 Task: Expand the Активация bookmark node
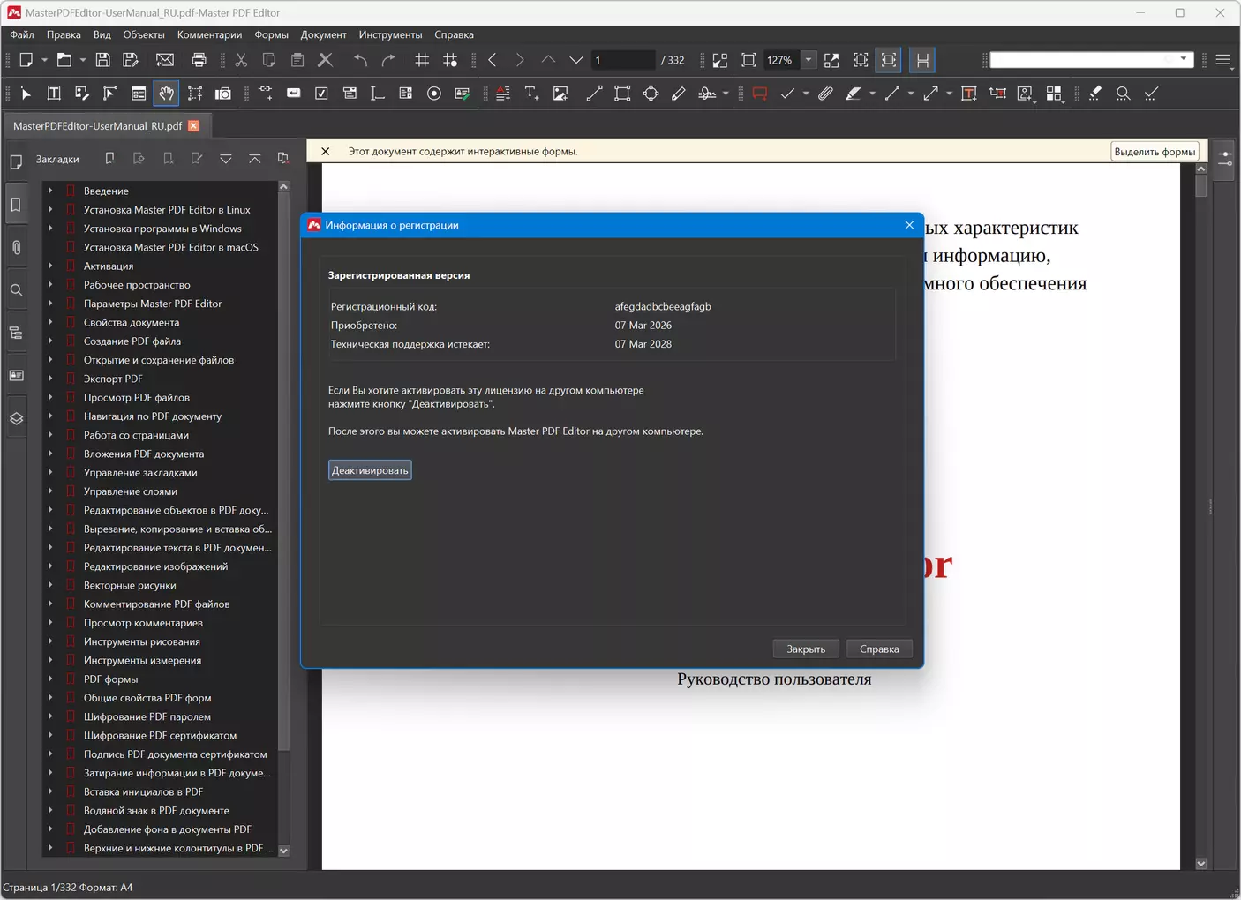tap(50, 266)
